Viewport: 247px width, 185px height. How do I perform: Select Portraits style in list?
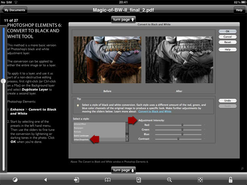click(x=99, y=132)
